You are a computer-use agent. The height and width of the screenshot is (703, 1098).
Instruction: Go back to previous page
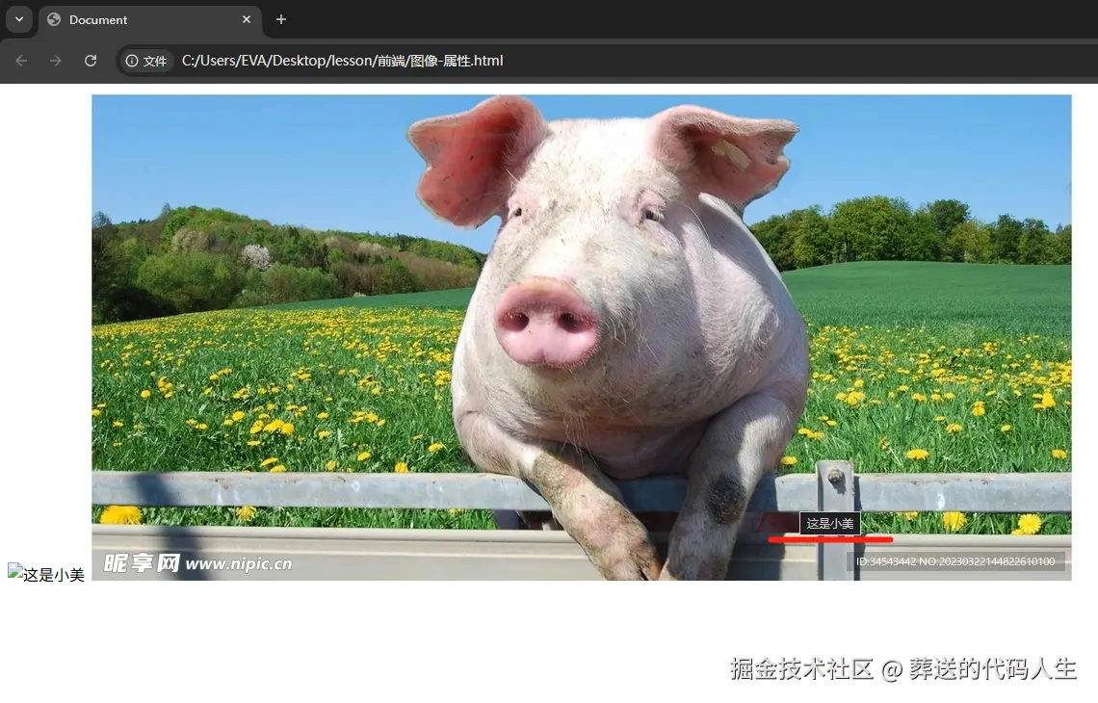click(21, 61)
